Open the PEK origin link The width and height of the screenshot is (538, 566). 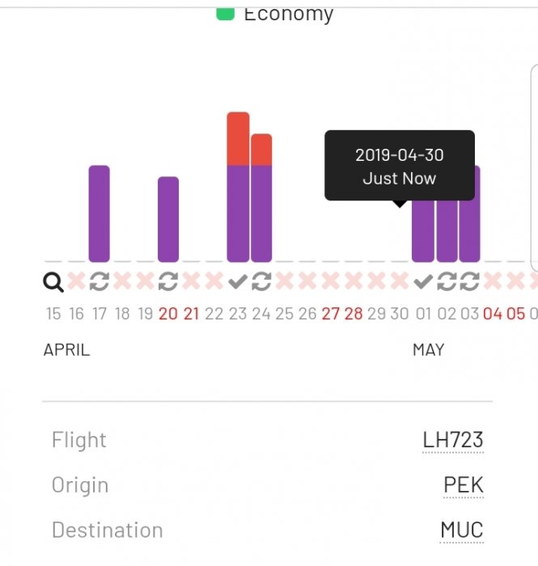pyautogui.click(x=463, y=485)
